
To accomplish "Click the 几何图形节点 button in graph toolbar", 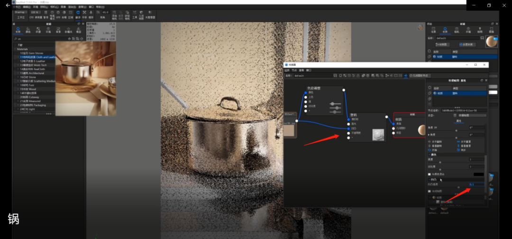I will (x=419, y=75).
